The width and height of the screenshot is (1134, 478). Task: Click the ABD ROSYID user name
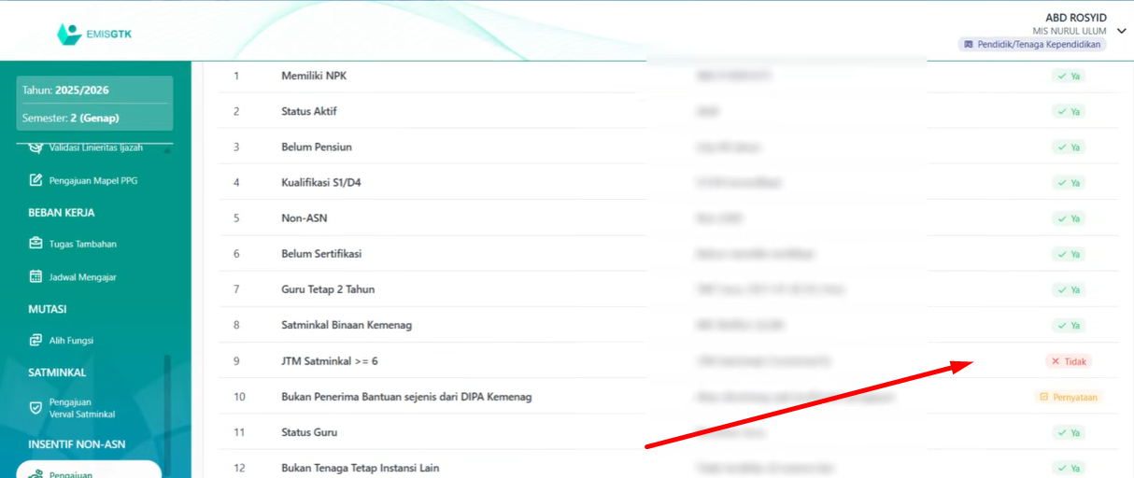click(x=1075, y=18)
